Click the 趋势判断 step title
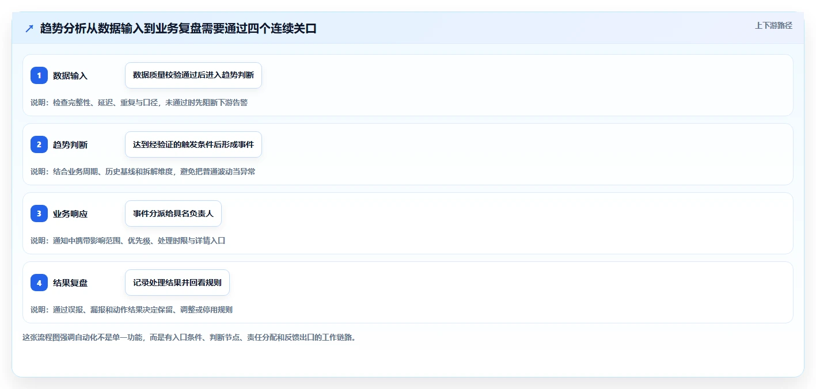 pos(70,144)
